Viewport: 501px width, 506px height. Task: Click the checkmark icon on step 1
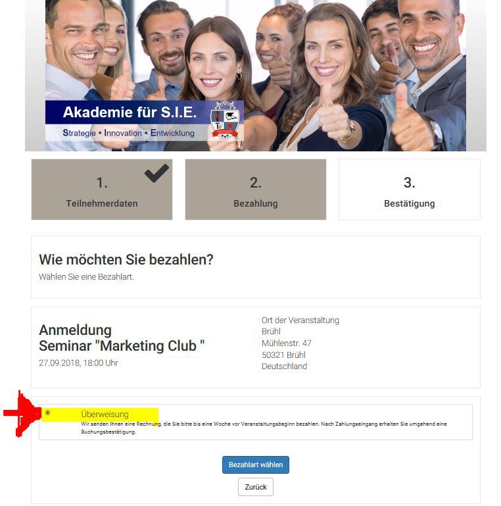pyautogui.click(x=156, y=173)
